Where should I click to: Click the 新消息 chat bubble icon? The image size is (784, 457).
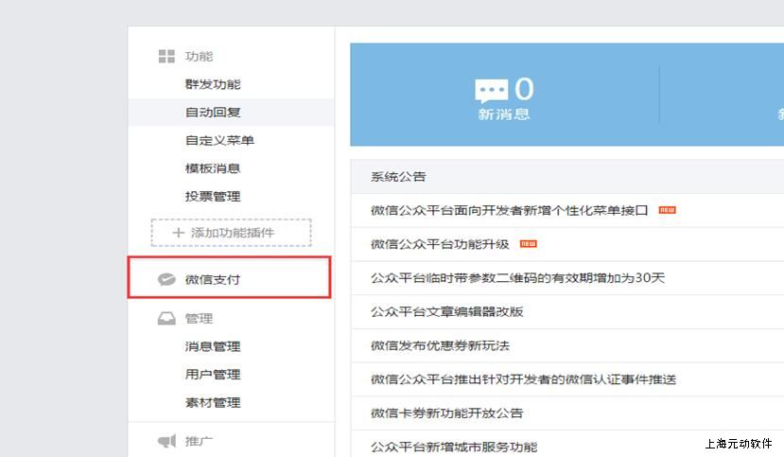(491, 91)
